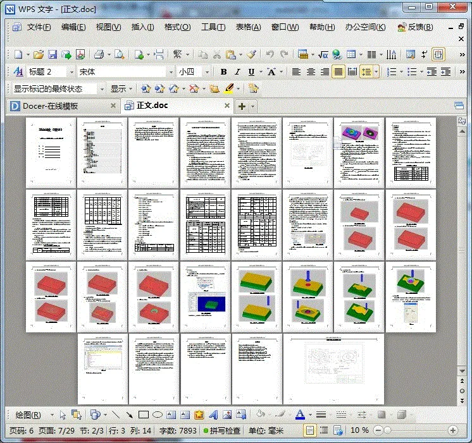Align text left
The height and width of the screenshot is (443, 472).
pyautogui.click(x=296, y=72)
